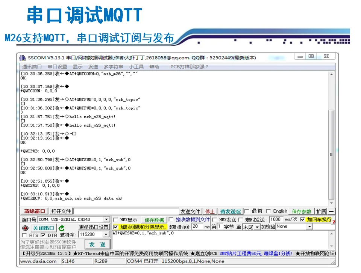Open the 通讯端口 menu

click(32, 67)
